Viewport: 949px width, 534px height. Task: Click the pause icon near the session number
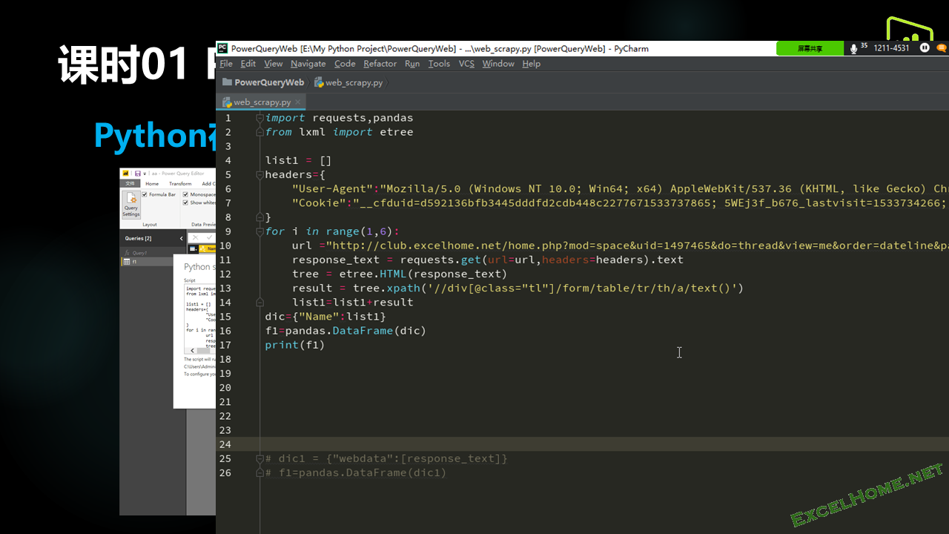coord(925,48)
